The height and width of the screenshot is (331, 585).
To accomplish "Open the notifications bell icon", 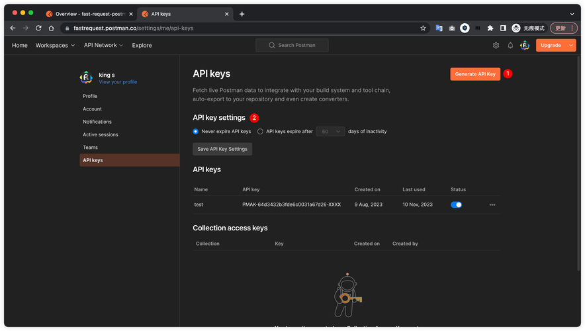I will coord(510,46).
